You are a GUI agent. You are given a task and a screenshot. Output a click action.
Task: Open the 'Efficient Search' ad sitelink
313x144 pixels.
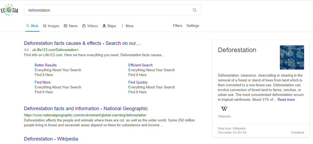pos(141,65)
